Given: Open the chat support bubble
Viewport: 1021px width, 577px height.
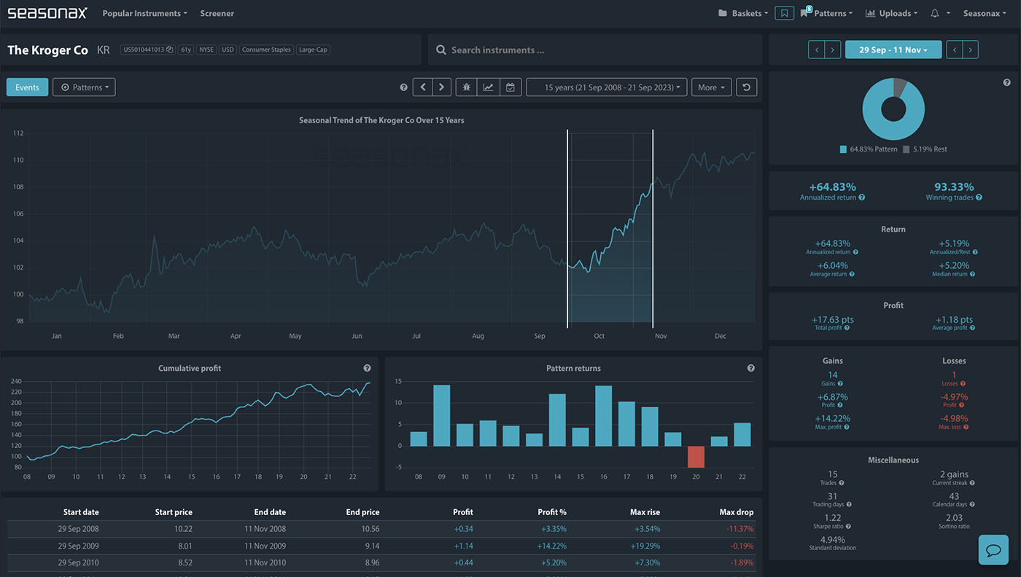Looking at the screenshot, I should pyautogui.click(x=993, y=550).
